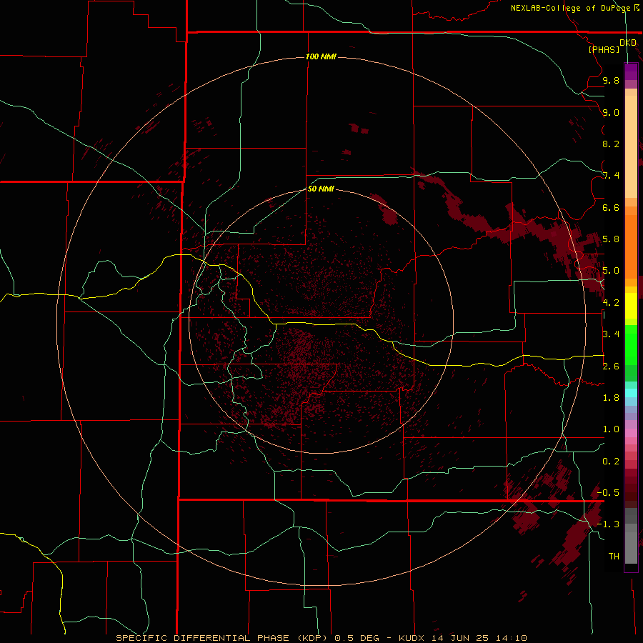Click the 5.0 value on the color scale
The height and width of the screenshot is (643, 643).
[x=611, y=271]
